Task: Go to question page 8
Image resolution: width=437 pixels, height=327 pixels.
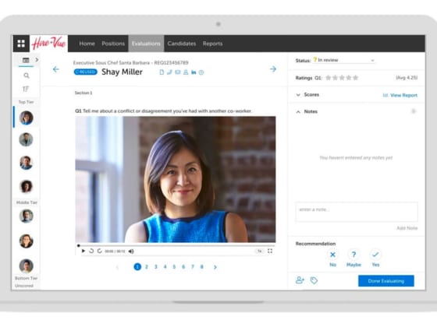Action: (202, 267)
